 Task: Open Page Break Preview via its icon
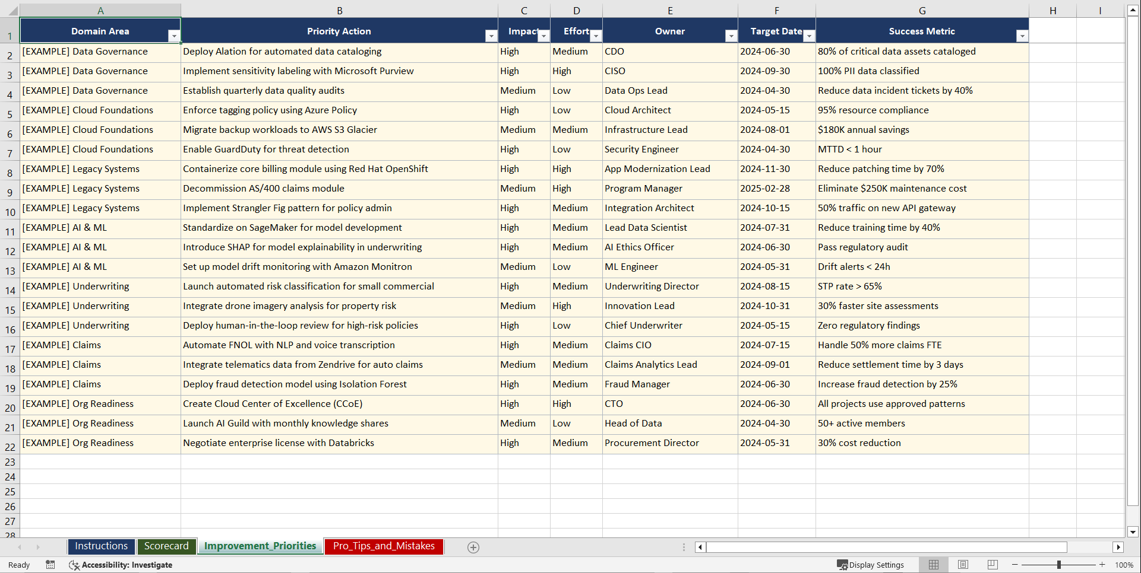click(993, 565)
